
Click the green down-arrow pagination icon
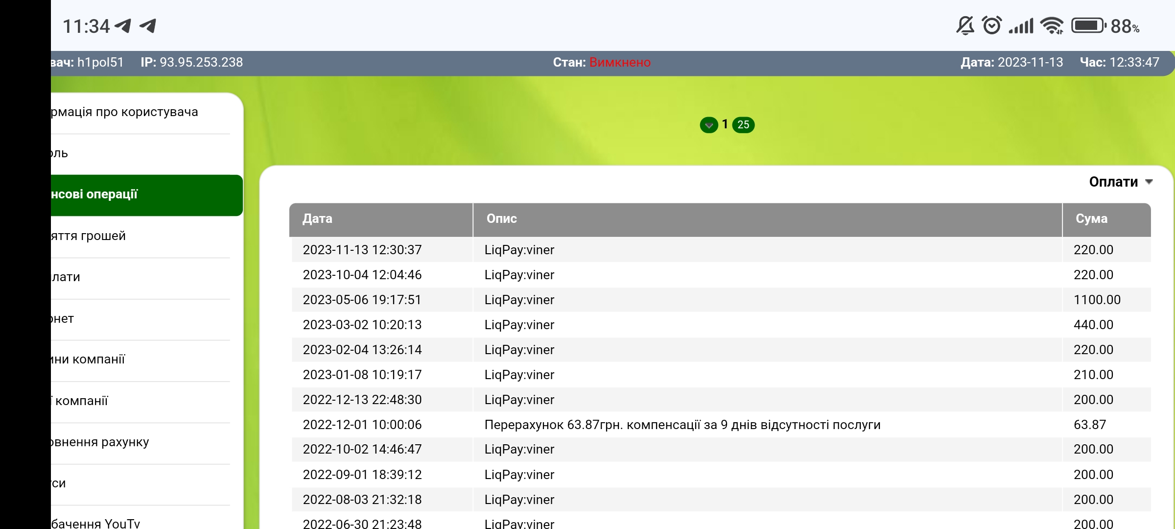(x=708, y=125)
